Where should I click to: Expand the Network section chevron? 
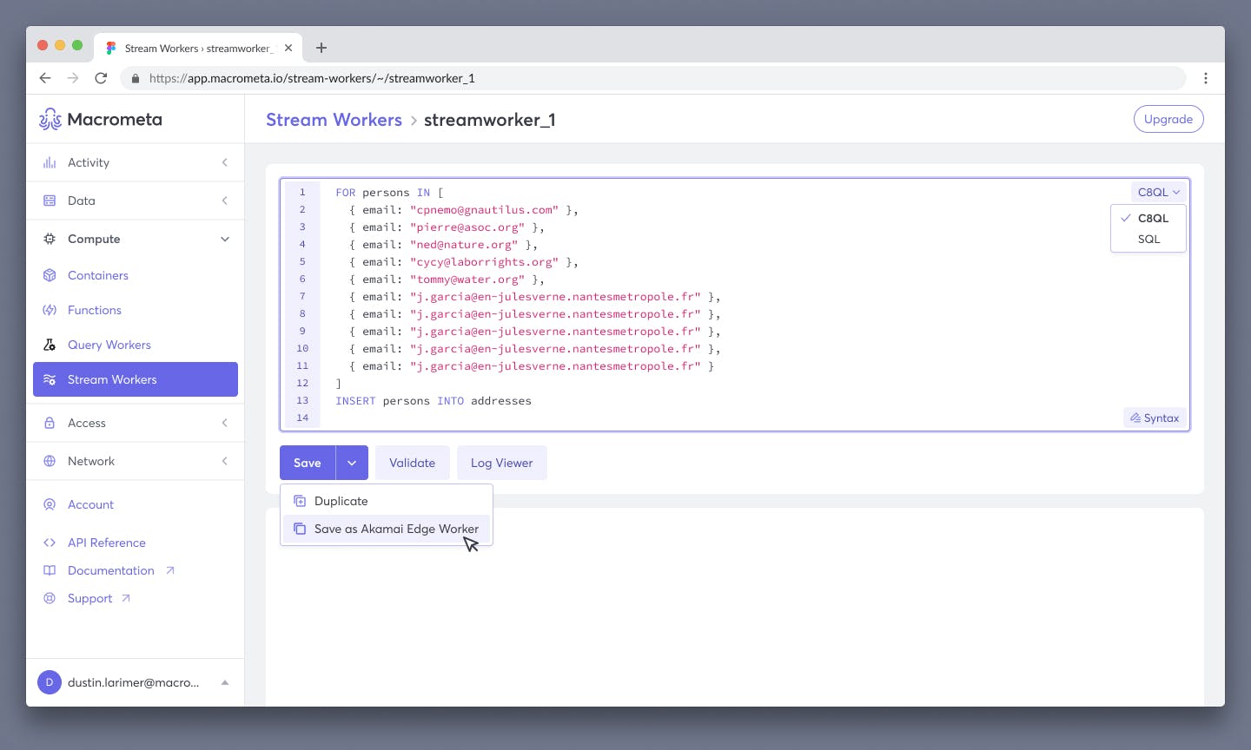[x=225, y=461]
